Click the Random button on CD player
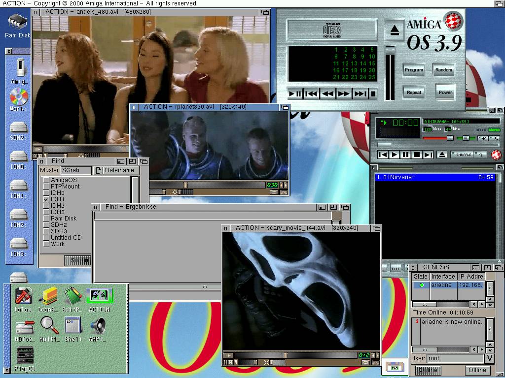This screenshot has height=378, width=505. 444,70
